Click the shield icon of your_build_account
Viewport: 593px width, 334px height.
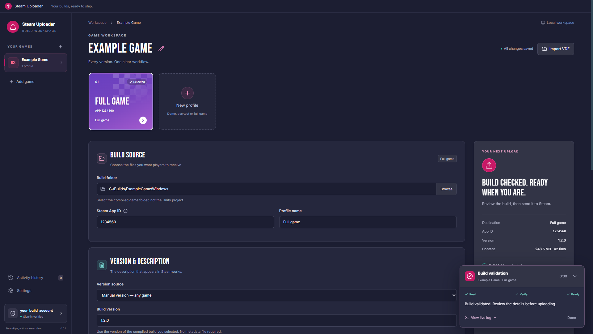13,313
